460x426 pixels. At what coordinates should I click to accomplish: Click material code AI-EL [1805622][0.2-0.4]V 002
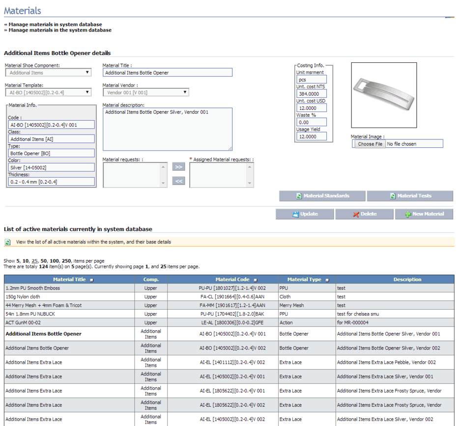(232, 405)
